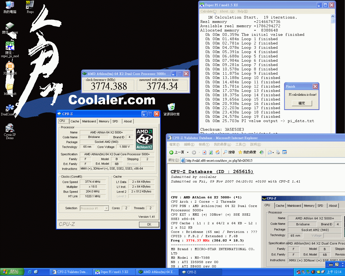The height and width of the screenshot is (276, 345).
Task: Activate the CPU-Z taskbar button
Action: click(x=200, y=272)
